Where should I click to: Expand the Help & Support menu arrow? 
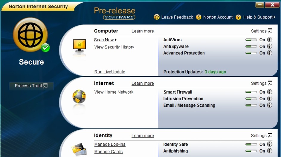point(274,17)
